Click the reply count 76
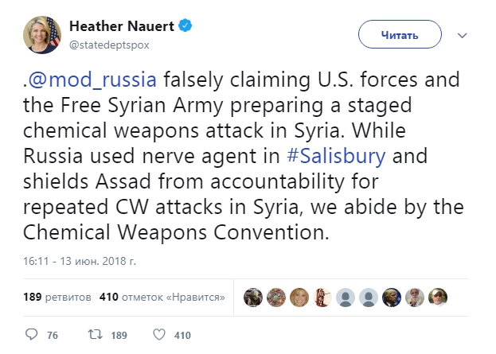 (53, 336)
